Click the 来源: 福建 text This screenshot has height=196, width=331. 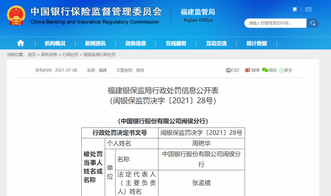click(x=97, y=70)
